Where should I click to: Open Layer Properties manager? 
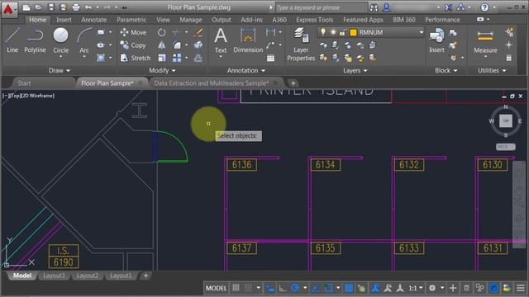pyautogui.click(x=301, y=44)
